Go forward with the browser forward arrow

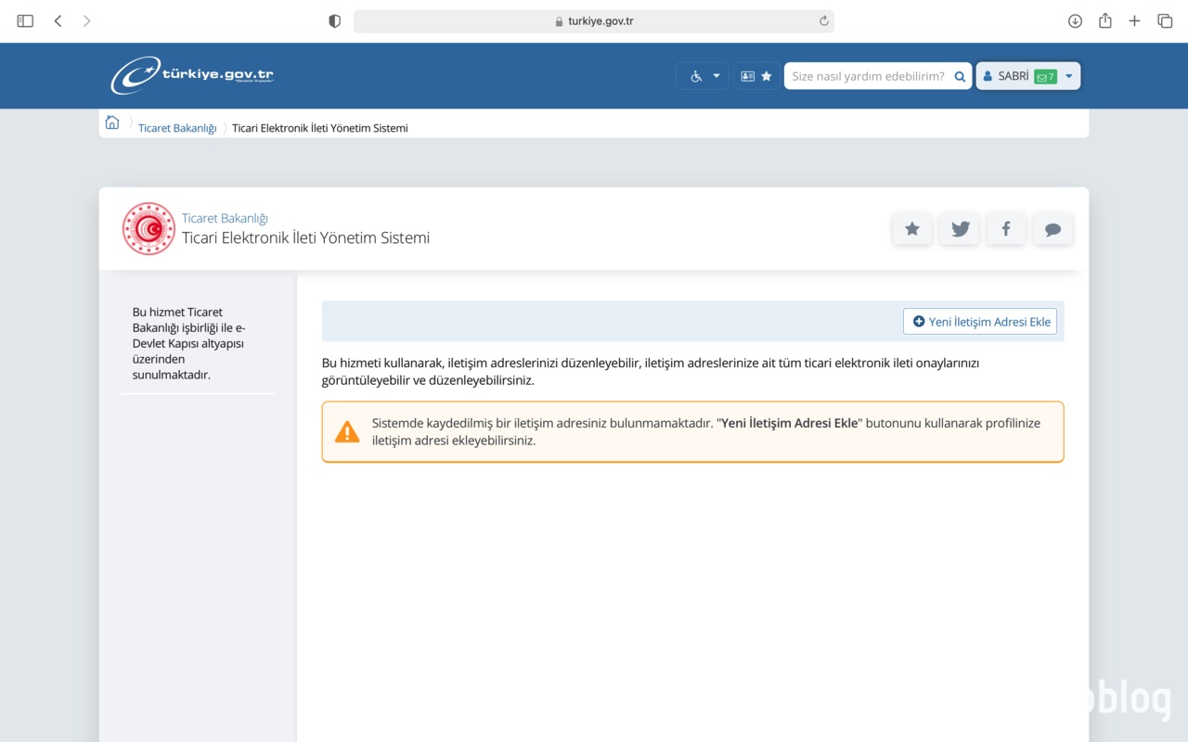click(86, 20)
